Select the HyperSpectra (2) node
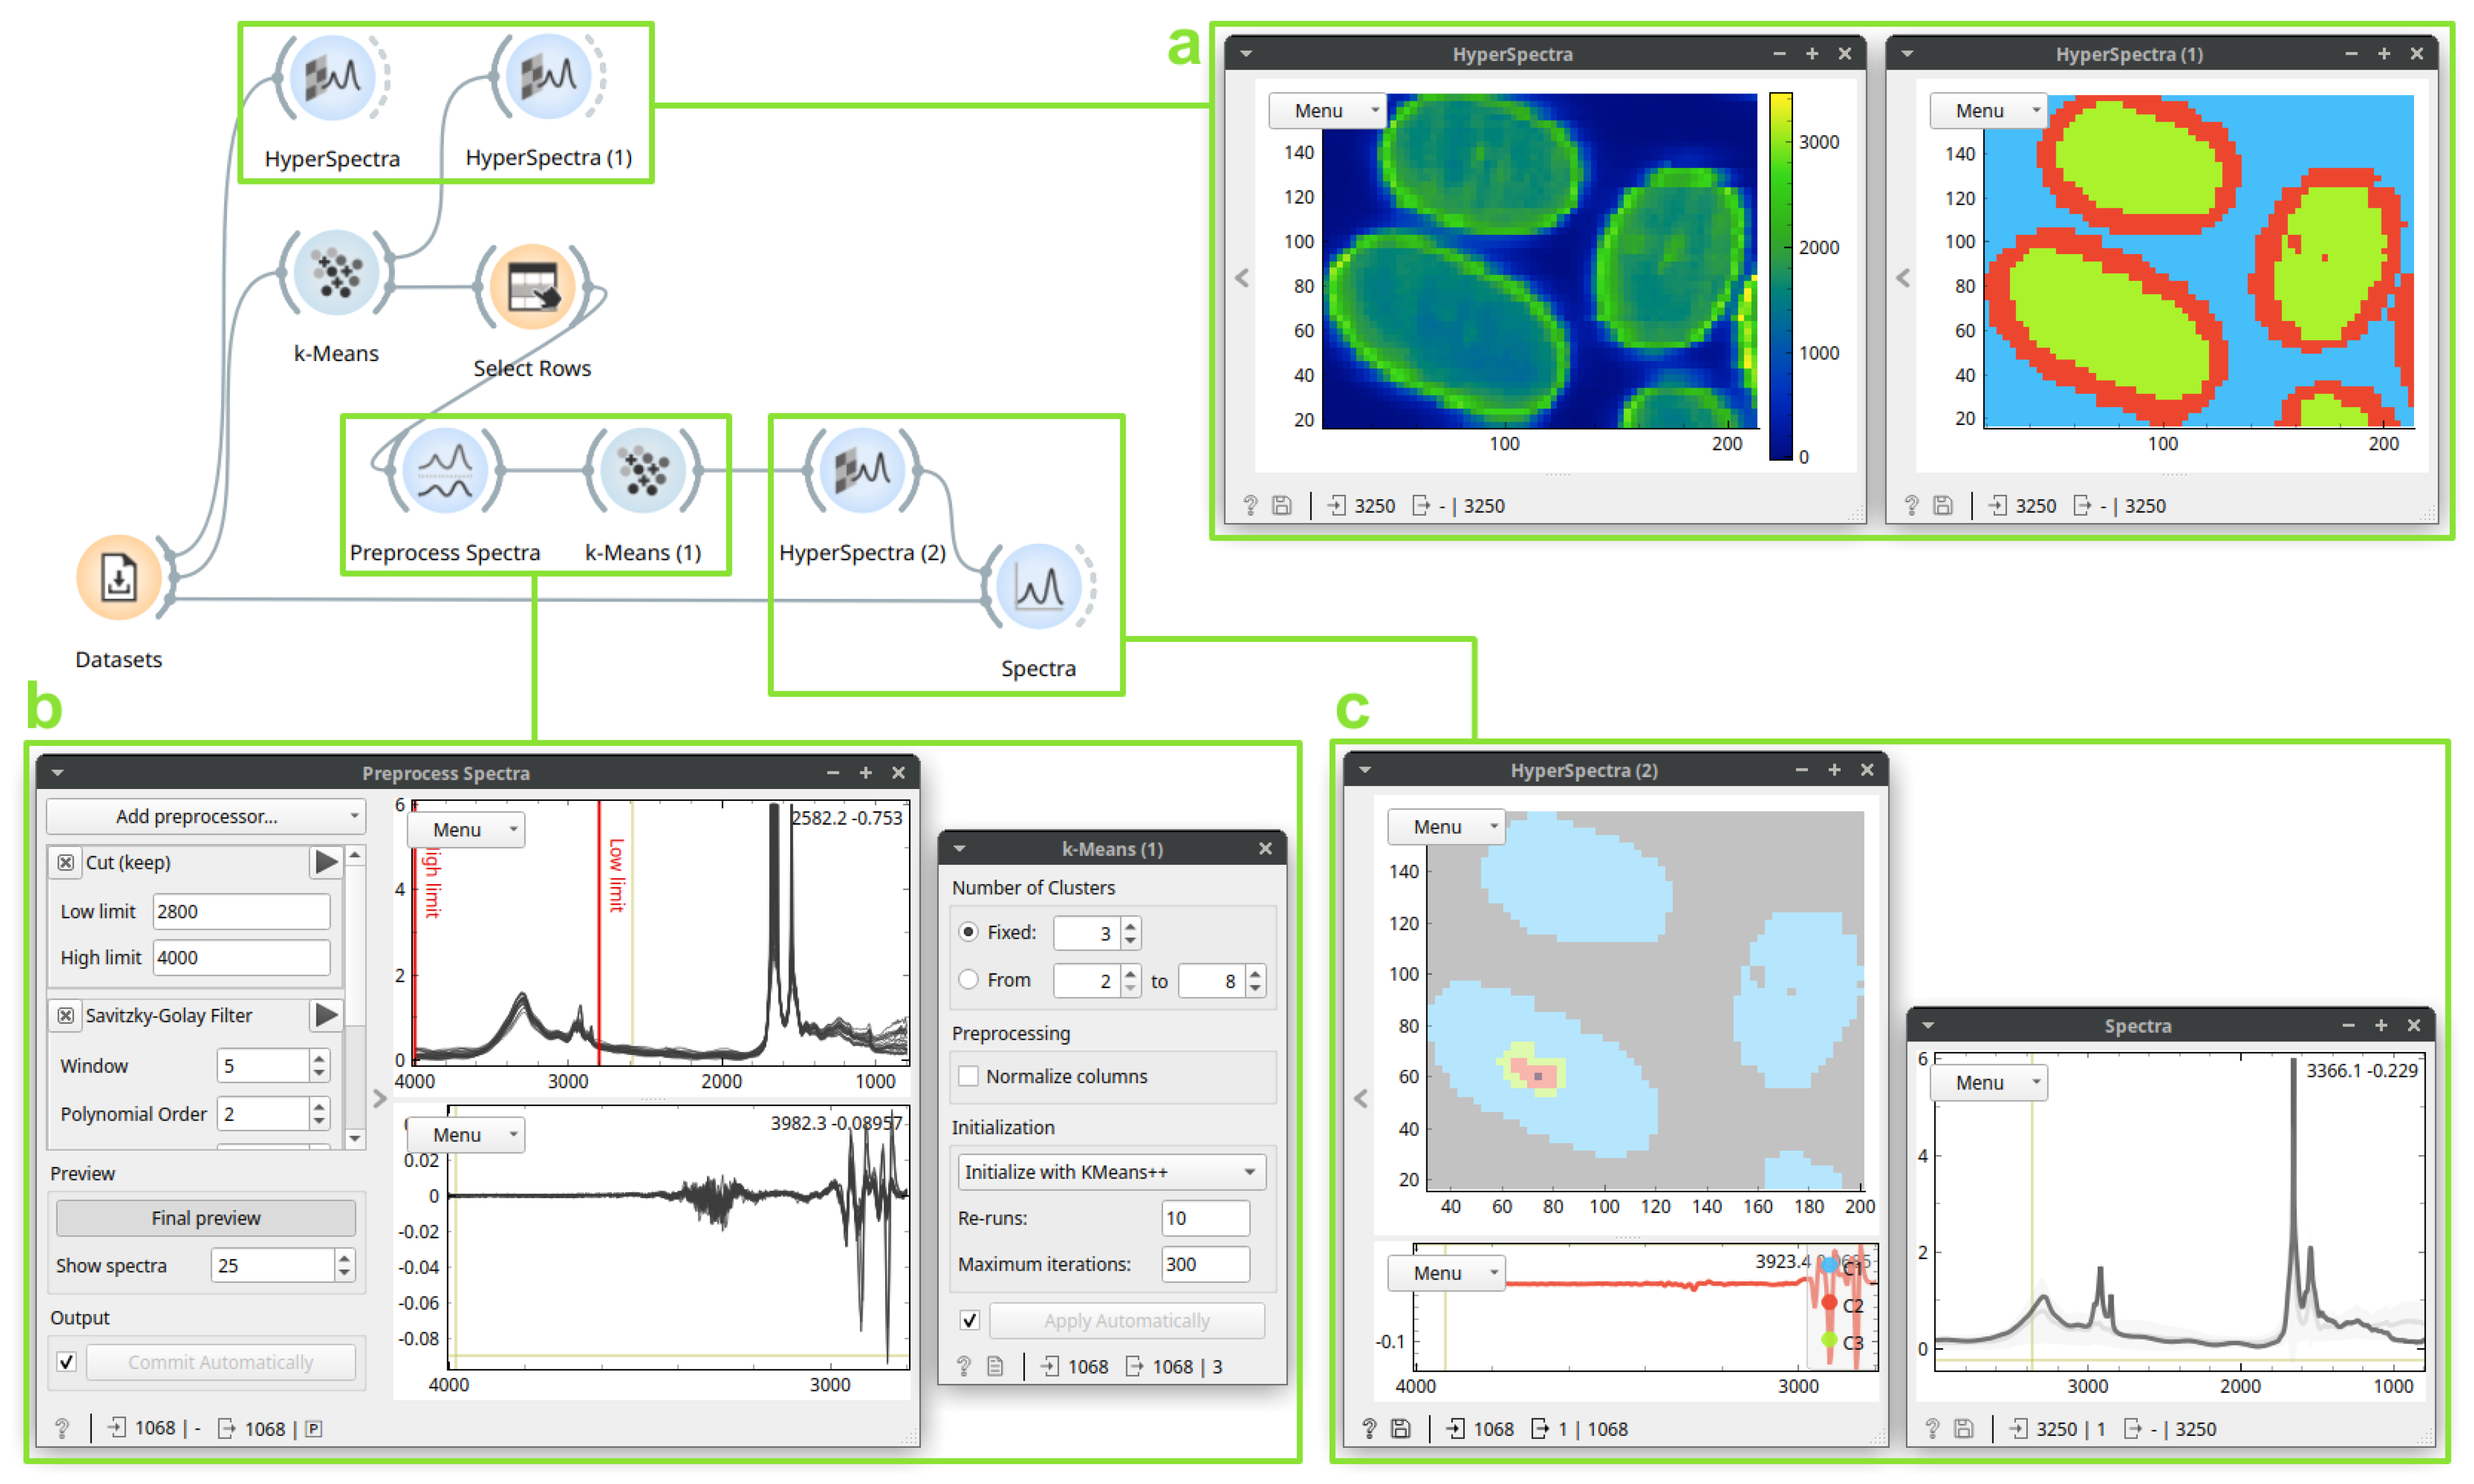The image size is (2474, 1484). click(862, 471)
